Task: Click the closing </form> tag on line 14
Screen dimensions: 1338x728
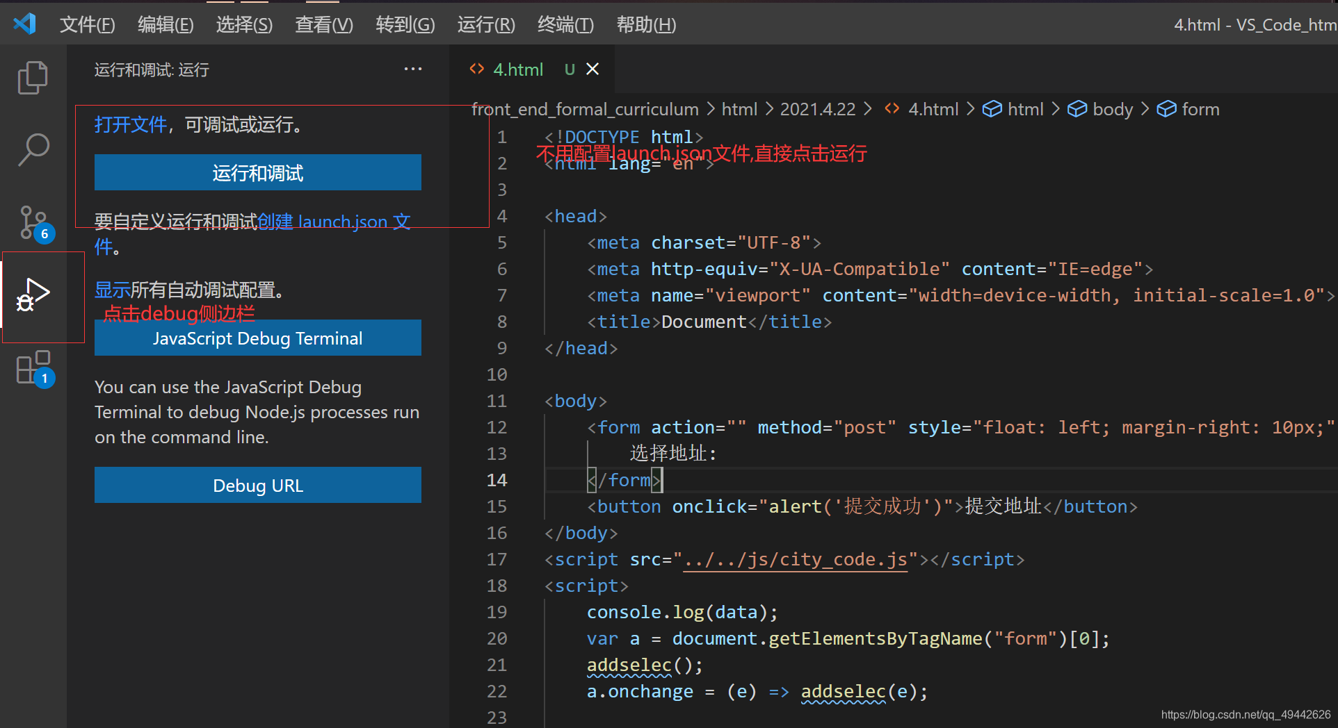Action: 624,480
